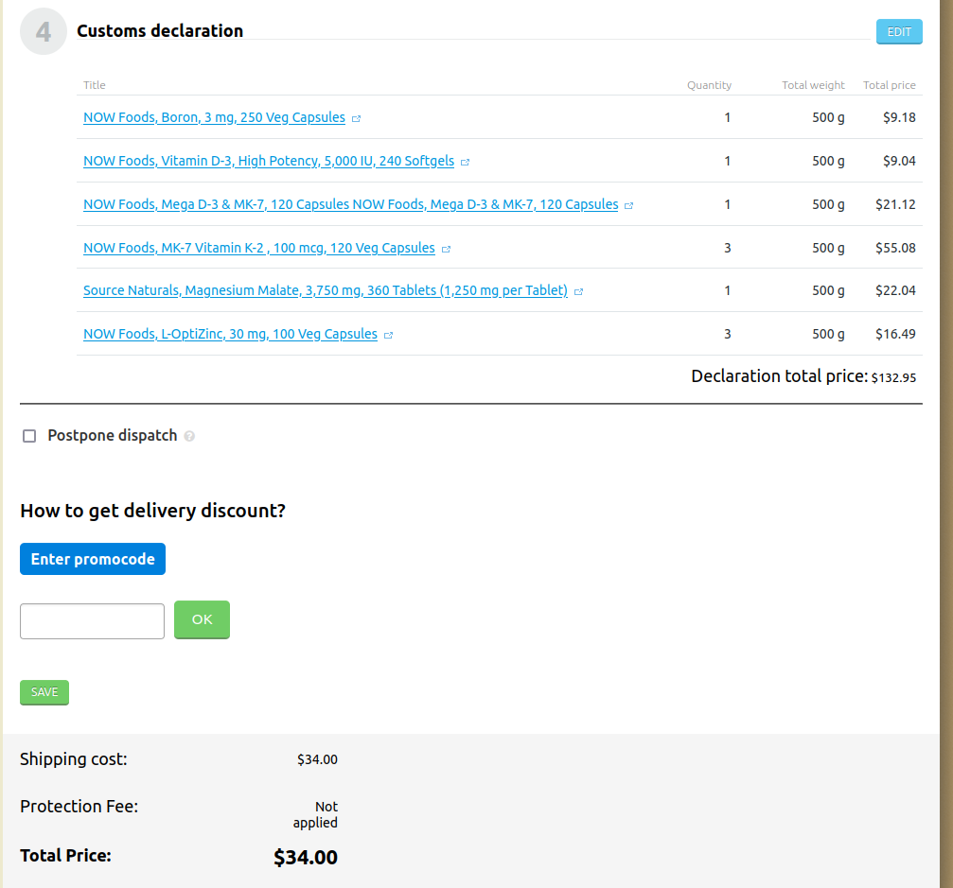The image size is (953, 888).
Task: Click help icon next to Postpone dispatch
Action: [x=189, y=436]
